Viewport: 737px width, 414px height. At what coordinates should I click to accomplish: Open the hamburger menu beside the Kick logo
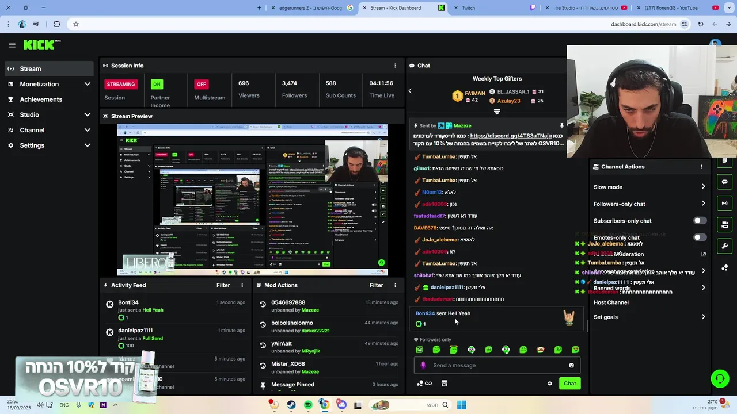pyautogui.click(x=12, y=45)
